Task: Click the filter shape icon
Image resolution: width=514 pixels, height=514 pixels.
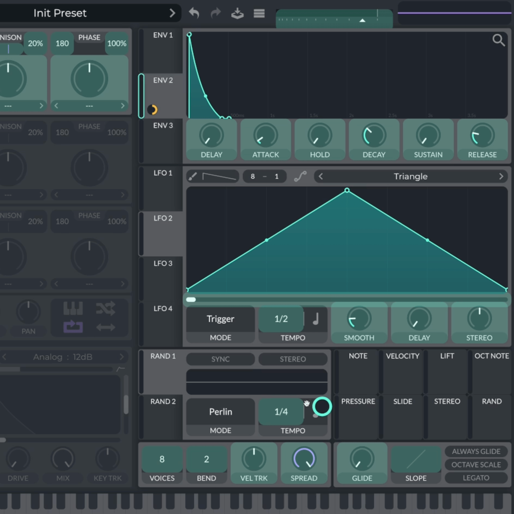Action: [121, 369]
